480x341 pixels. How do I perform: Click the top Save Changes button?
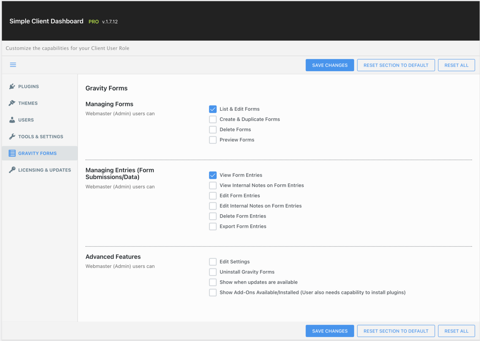click(x=330, y=65)
